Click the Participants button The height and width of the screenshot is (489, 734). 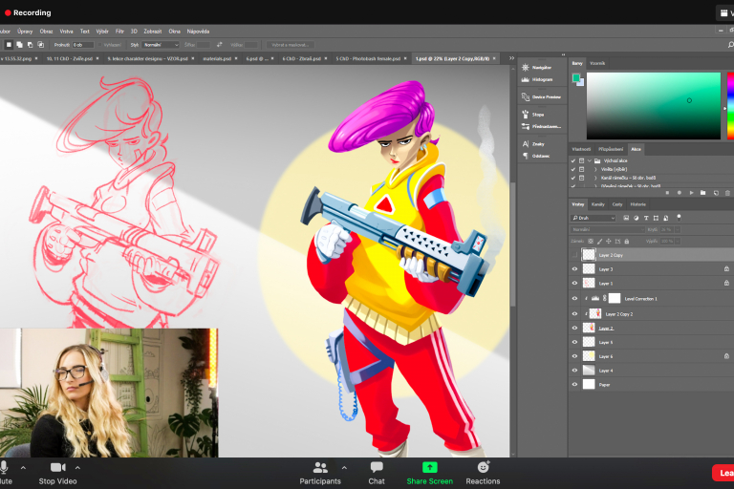(320, 467)
